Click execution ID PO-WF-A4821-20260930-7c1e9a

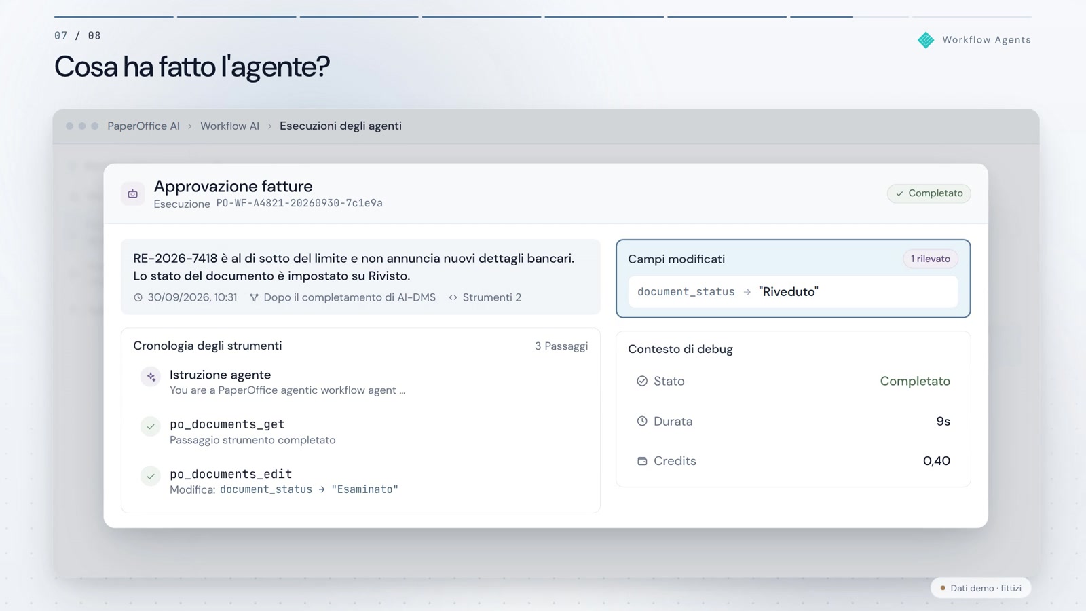(299, 203)
